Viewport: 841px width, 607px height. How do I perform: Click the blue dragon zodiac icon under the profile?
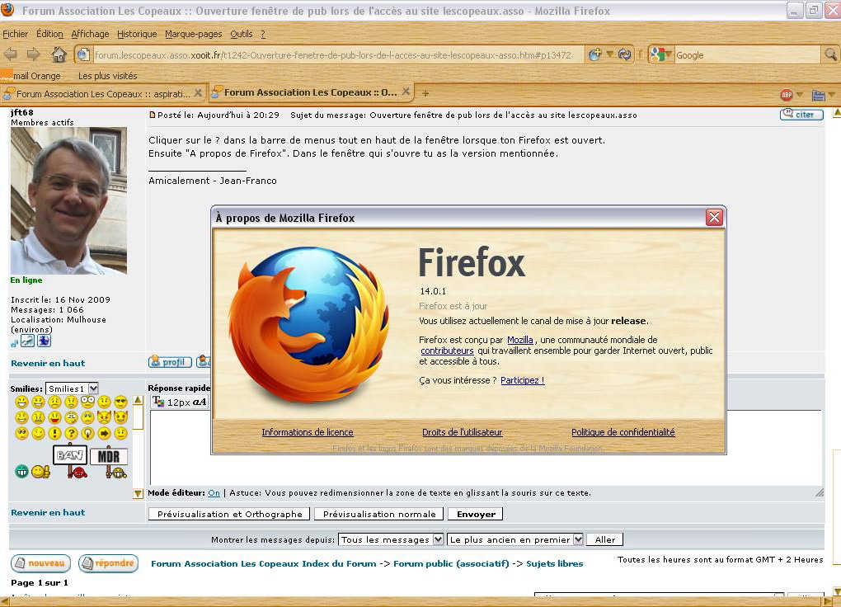(x=44, y=341)
